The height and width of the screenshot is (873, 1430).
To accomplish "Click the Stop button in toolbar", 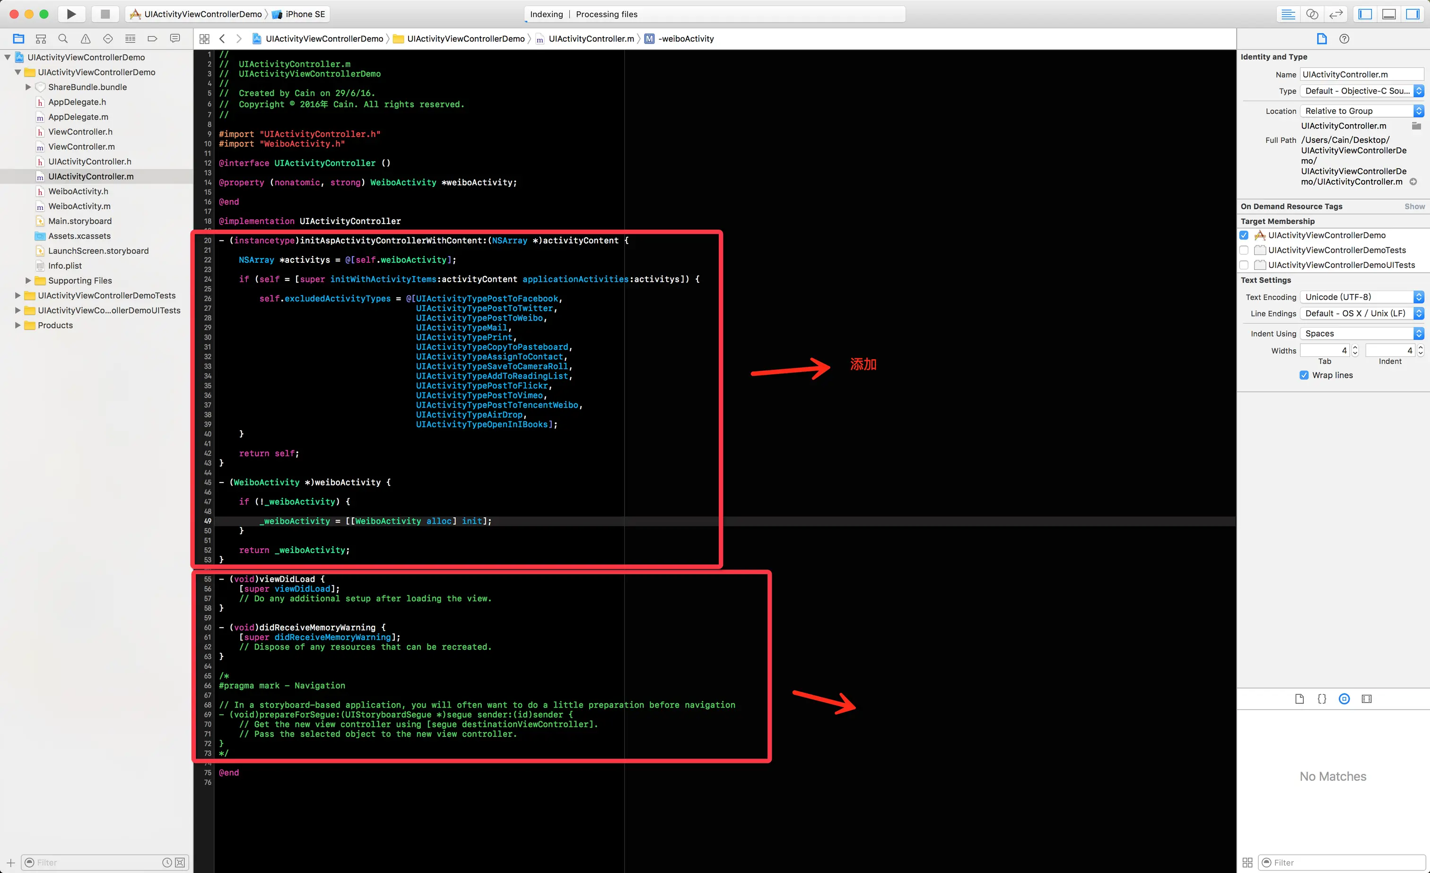I will point(105,14).
